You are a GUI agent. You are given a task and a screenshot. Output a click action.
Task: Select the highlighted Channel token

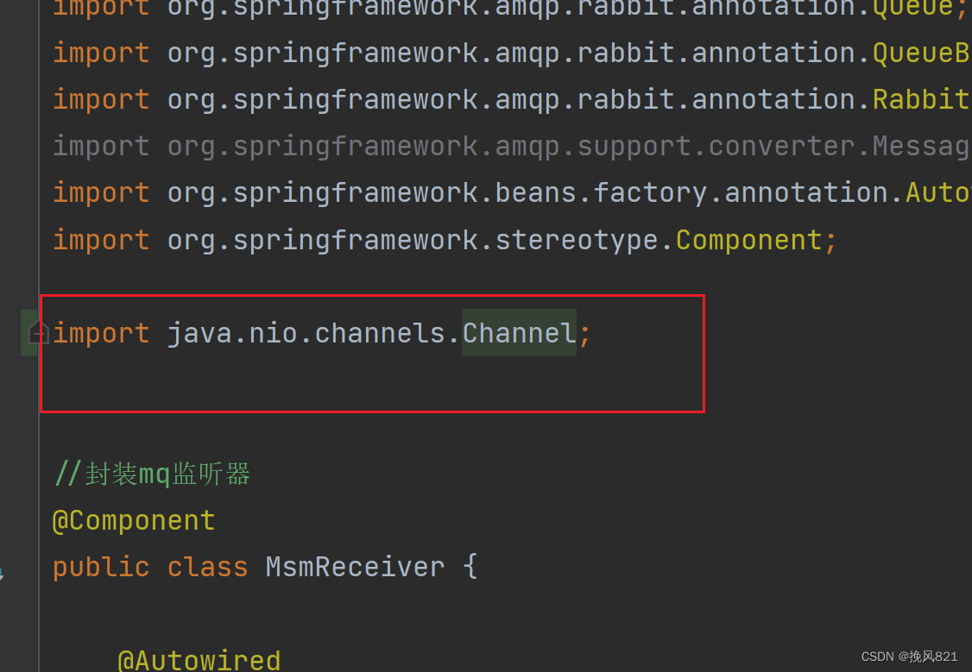click(517, 333)
